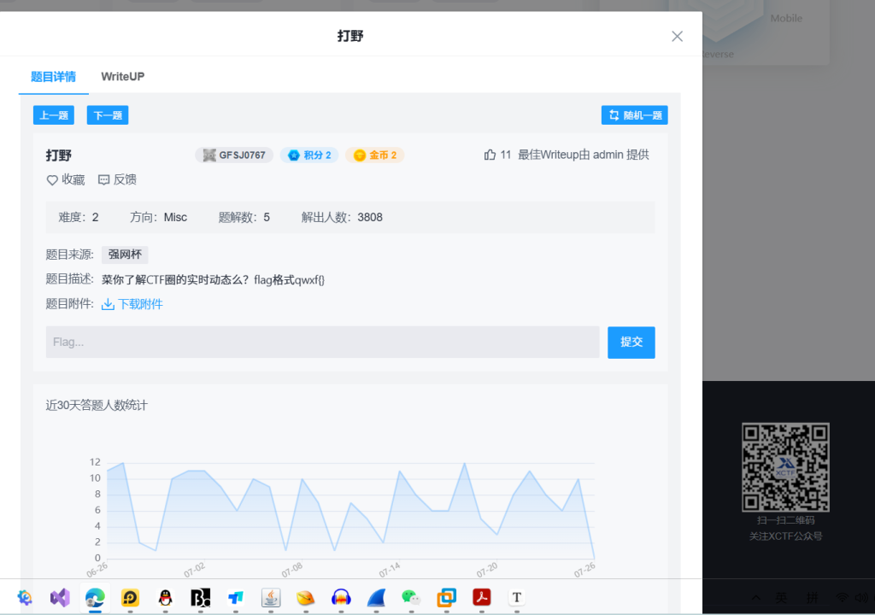
Task: Open Typora T icon in taskbar
Action: [516, 598]
